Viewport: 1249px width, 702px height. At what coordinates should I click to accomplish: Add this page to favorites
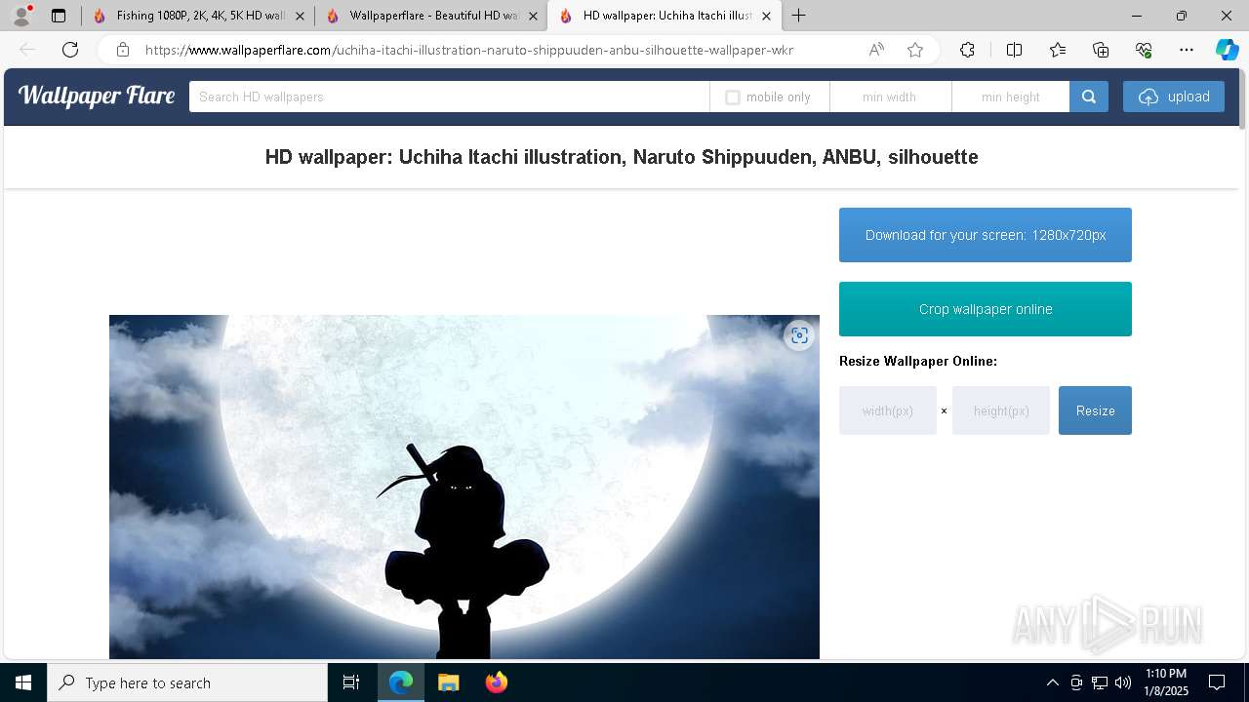coord(915,50)
